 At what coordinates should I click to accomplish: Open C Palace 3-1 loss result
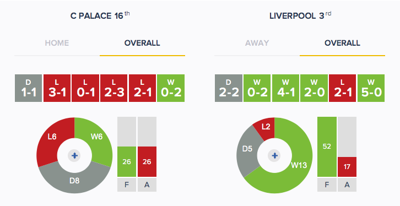point(57,88)
